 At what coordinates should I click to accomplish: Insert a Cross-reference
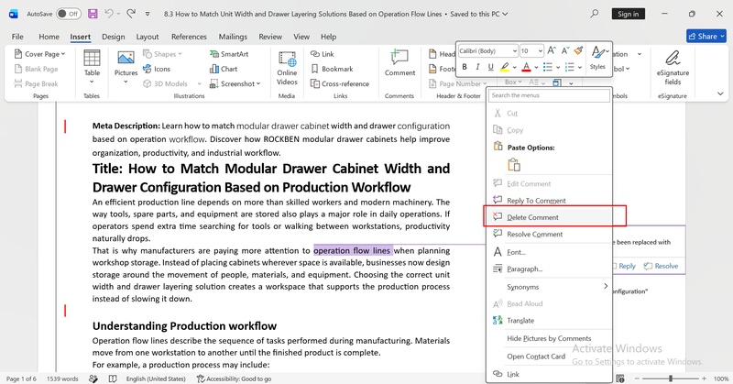[x=340, y=83]
